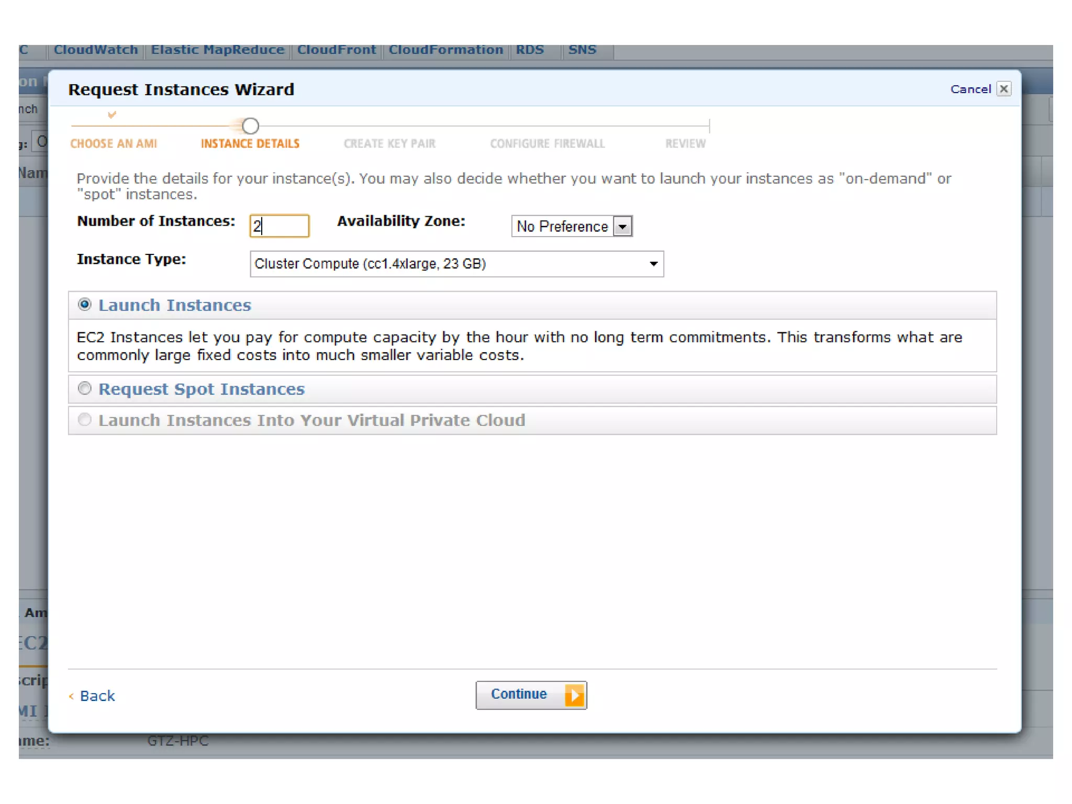Click the Back link
Image resolution: width=1072 pixels, height=804 pixels.
(97, 696)
